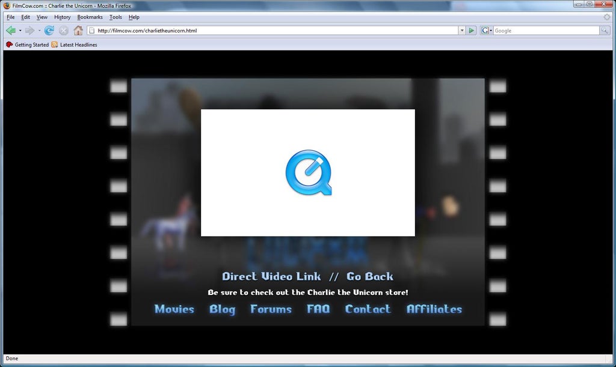Open the Forward button history dropdown arrow
This screenshot has height=367, width=616.
[x=39, y=30]
